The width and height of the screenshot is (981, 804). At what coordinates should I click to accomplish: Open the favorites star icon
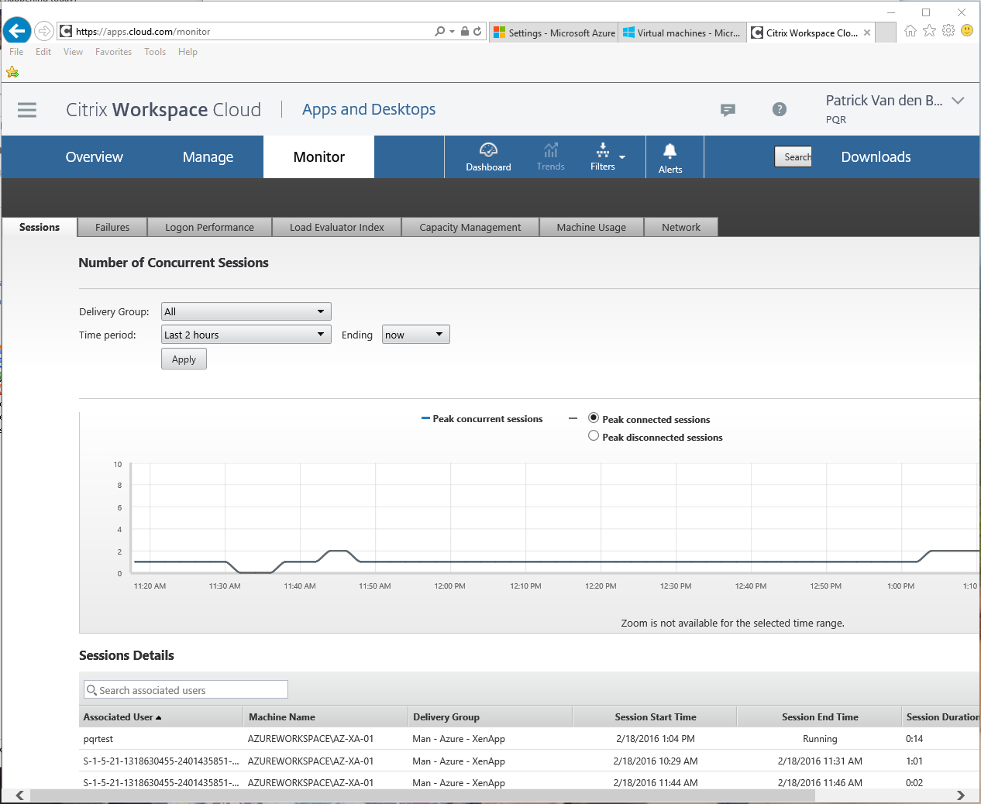click(929, 31)
